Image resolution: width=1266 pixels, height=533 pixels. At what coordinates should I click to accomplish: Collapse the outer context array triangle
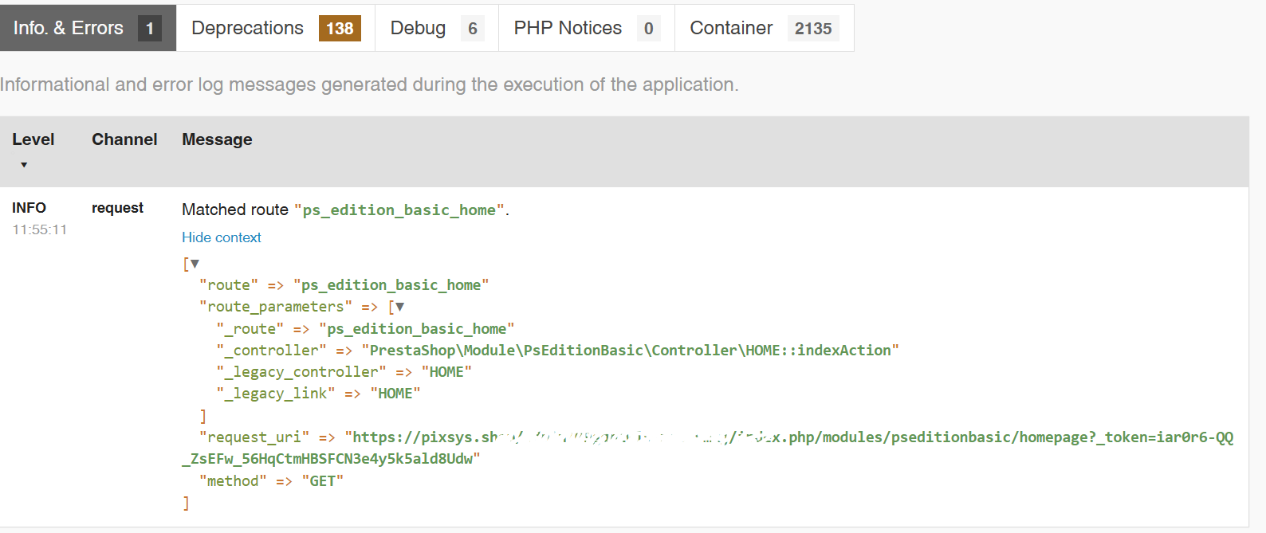(195, 264)
